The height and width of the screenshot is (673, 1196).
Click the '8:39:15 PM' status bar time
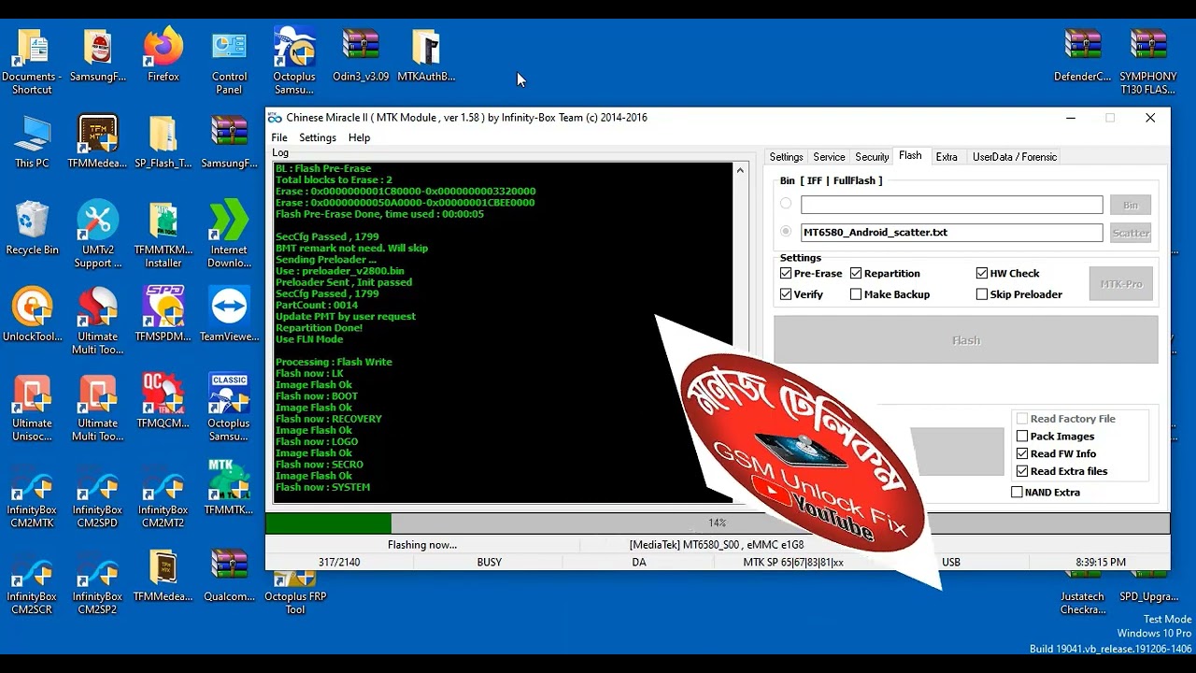click(x=1101, y=563)
